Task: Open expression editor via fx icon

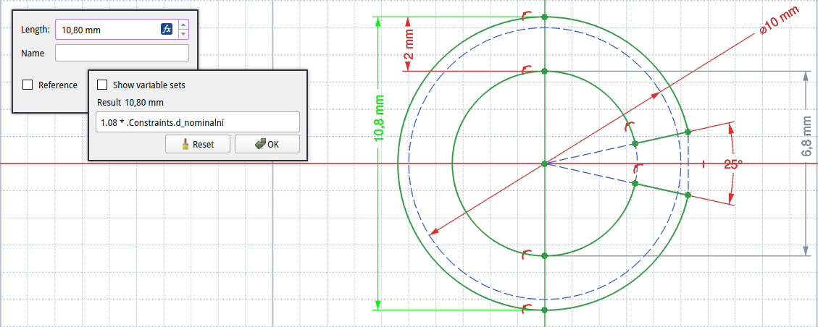Action: coord(167,30)
